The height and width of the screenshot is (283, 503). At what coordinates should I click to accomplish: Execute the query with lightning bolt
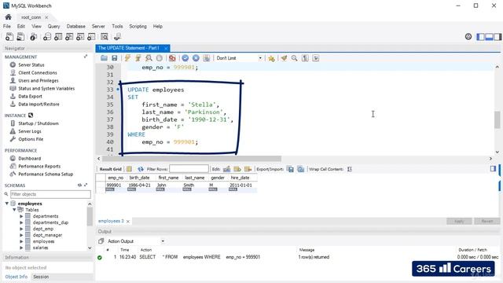point(127,58)
